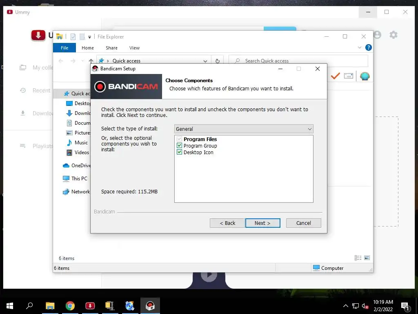
Task: Open File Explorer help icon
Action: (369, 47)
